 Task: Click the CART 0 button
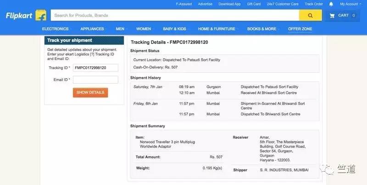pyautogui.click(x=343, y=16)
